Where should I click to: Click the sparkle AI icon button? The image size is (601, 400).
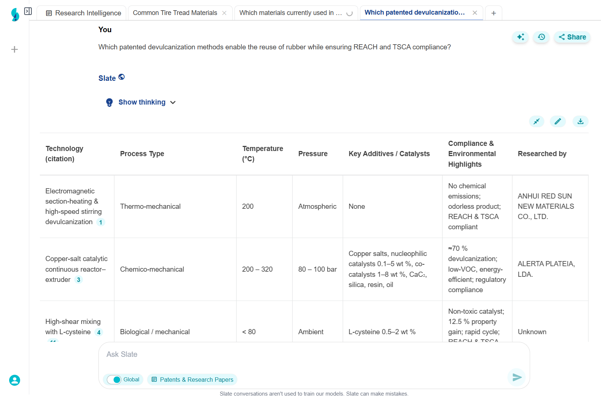point(520,37)
